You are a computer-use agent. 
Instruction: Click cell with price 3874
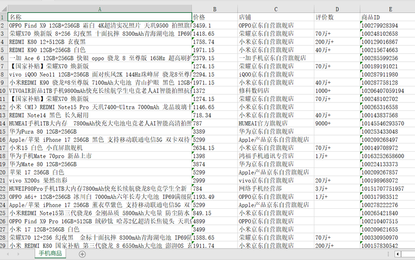pyautogui.click(x=215, y=164)
